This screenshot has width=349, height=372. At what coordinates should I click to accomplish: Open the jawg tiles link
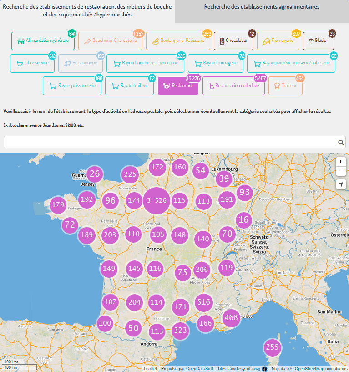point(256,369)
